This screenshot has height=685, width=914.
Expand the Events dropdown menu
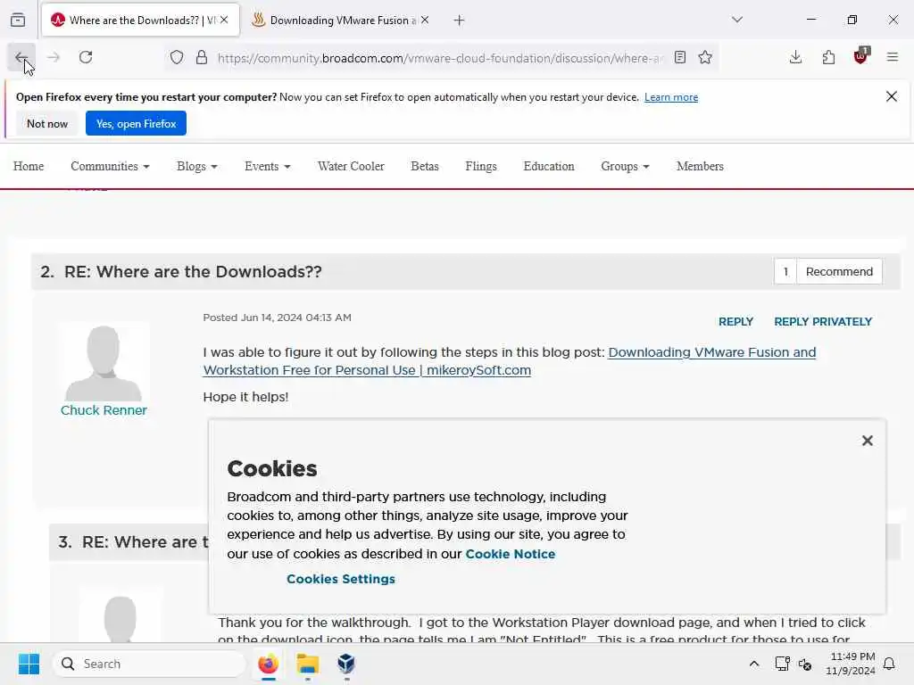pos(268,166)
